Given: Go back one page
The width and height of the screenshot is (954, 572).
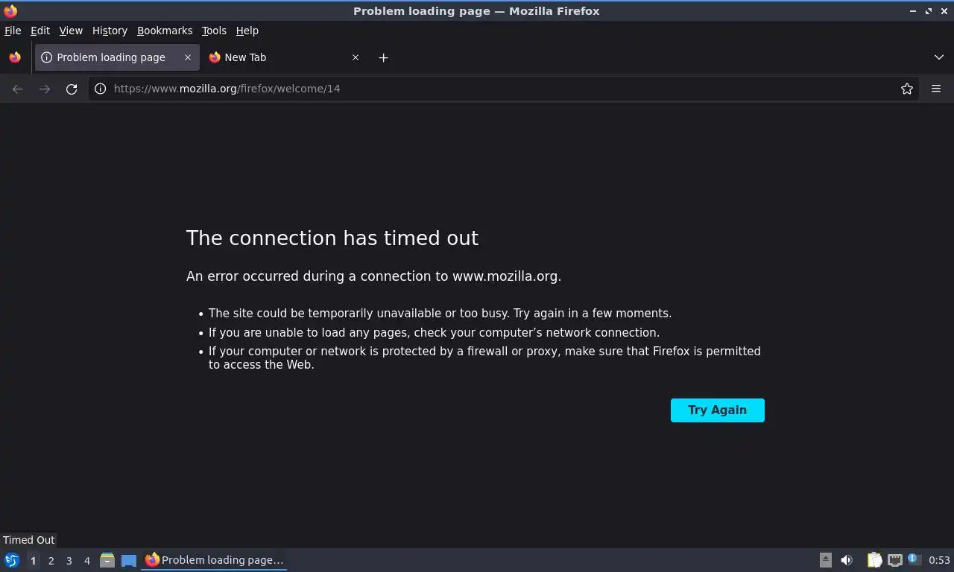Looking at the screenshot, I should point(18,89).
